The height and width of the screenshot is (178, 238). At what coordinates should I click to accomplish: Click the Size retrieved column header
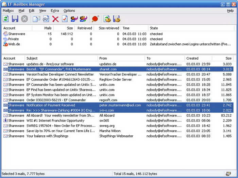[x=109, y=28]
